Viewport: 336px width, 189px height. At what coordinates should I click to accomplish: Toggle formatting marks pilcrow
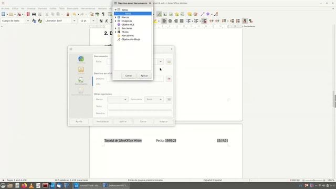point(103,14)
